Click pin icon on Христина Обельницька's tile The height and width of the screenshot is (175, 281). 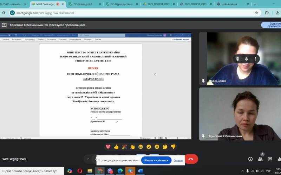pyautogui.click(x=203, y=136)
